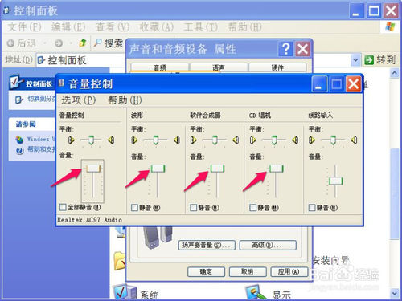Click the forward arrow toolbar icon
This screenshot has width=402, height=301.
click(59, 43)
